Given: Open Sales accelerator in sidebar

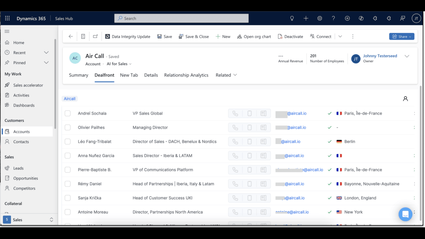Looking at the screenshot, I should [x=28, y=85].
